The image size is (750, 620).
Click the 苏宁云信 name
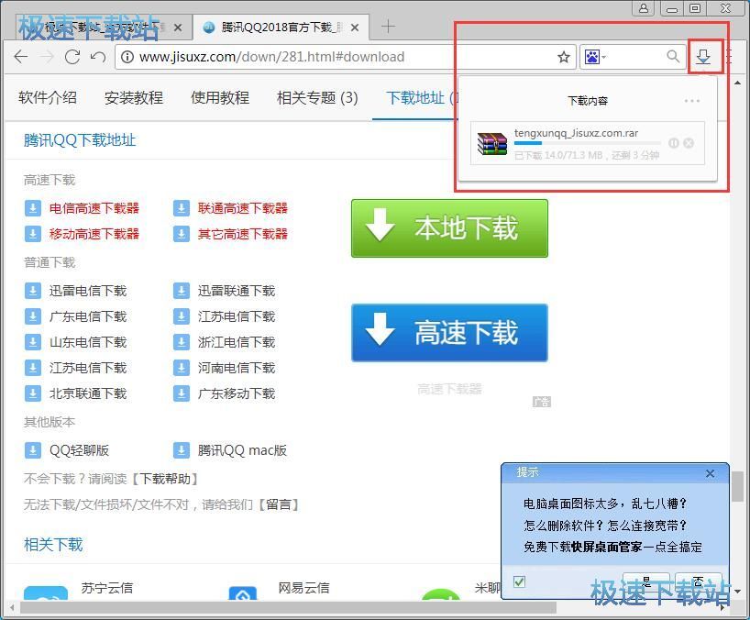point(106,588)
